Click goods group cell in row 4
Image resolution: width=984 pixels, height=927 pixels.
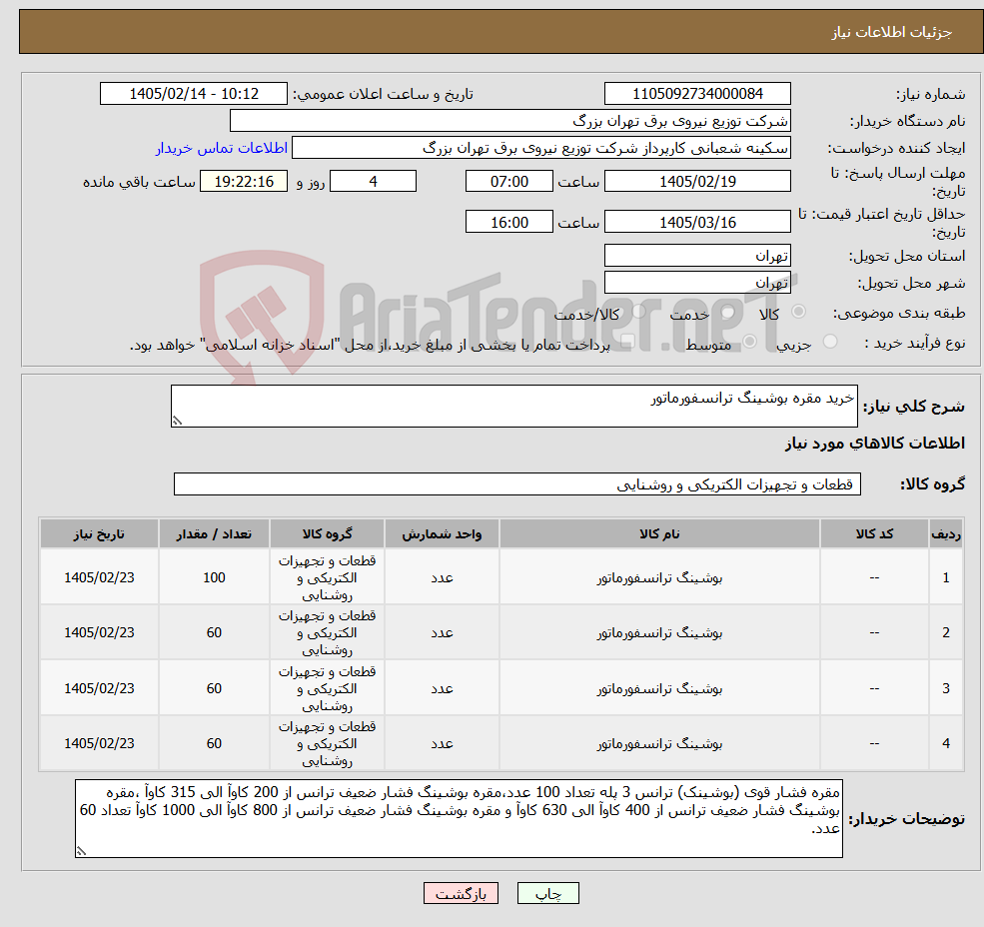point(327,743)
